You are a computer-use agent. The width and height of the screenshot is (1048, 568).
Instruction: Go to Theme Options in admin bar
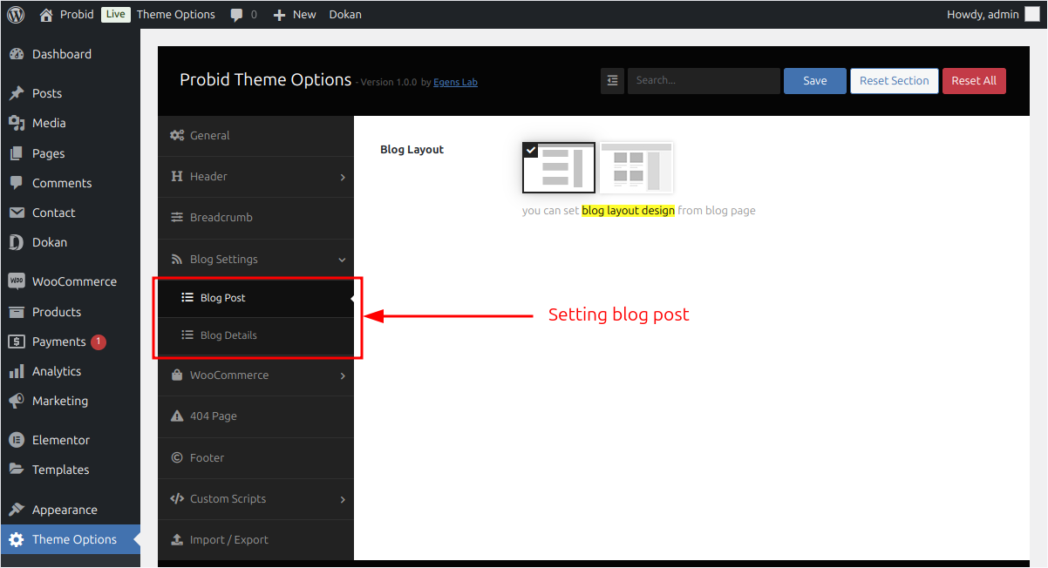click(176, 14)
